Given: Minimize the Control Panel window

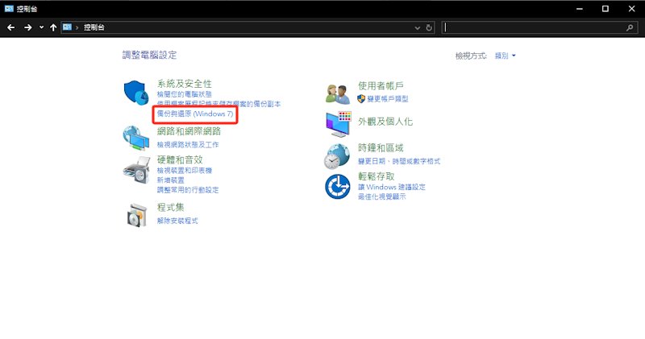Looking at the screenshot, I should (x=580, y=9).
